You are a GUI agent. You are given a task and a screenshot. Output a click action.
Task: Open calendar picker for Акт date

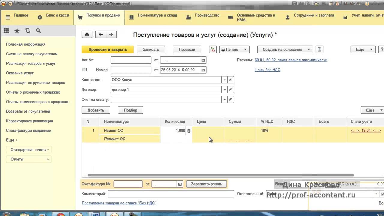pyautogui.click(x=203, y=60)
